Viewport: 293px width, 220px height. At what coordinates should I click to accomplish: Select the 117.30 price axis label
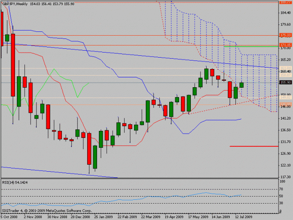[285, 177]
